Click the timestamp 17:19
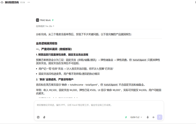196x124 pixels. pyautogui.click(x=22, y=3)
